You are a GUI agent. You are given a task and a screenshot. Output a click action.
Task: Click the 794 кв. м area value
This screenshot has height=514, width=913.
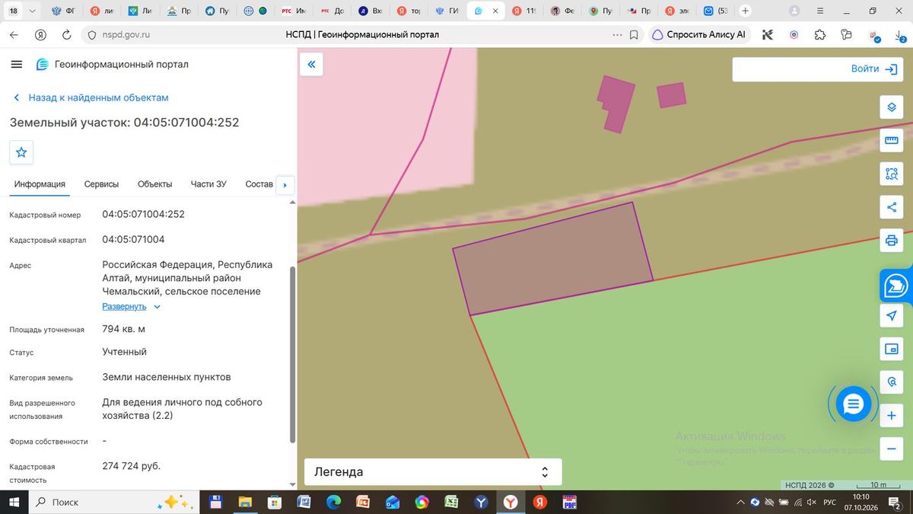124,329
